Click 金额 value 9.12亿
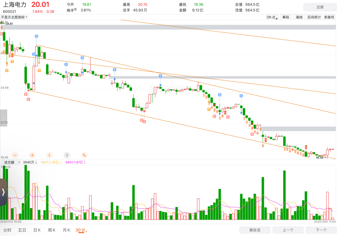This screenshot has height=236, width=339. [198, 10]
